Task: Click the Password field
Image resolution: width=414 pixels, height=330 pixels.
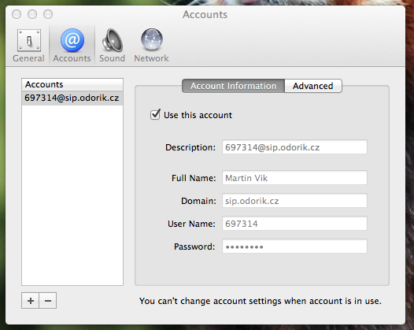Action: pyautogui.click(x=294, y=247)
